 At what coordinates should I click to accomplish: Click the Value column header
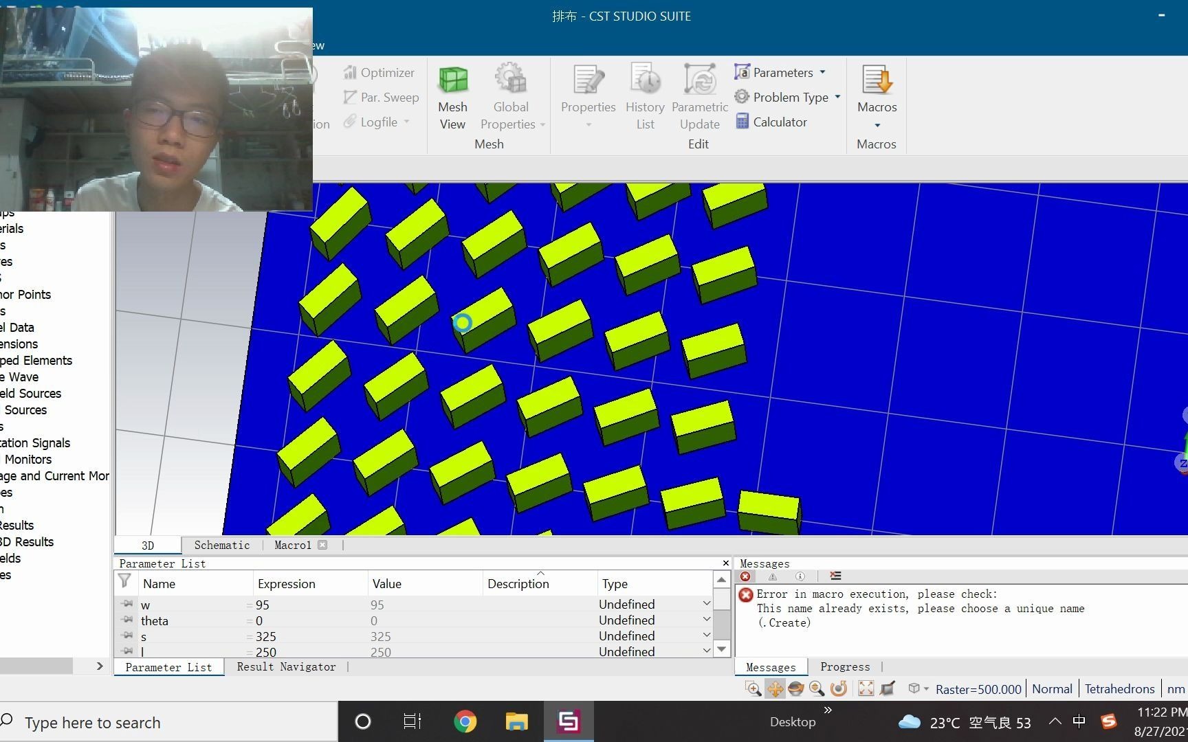(425, 584)
